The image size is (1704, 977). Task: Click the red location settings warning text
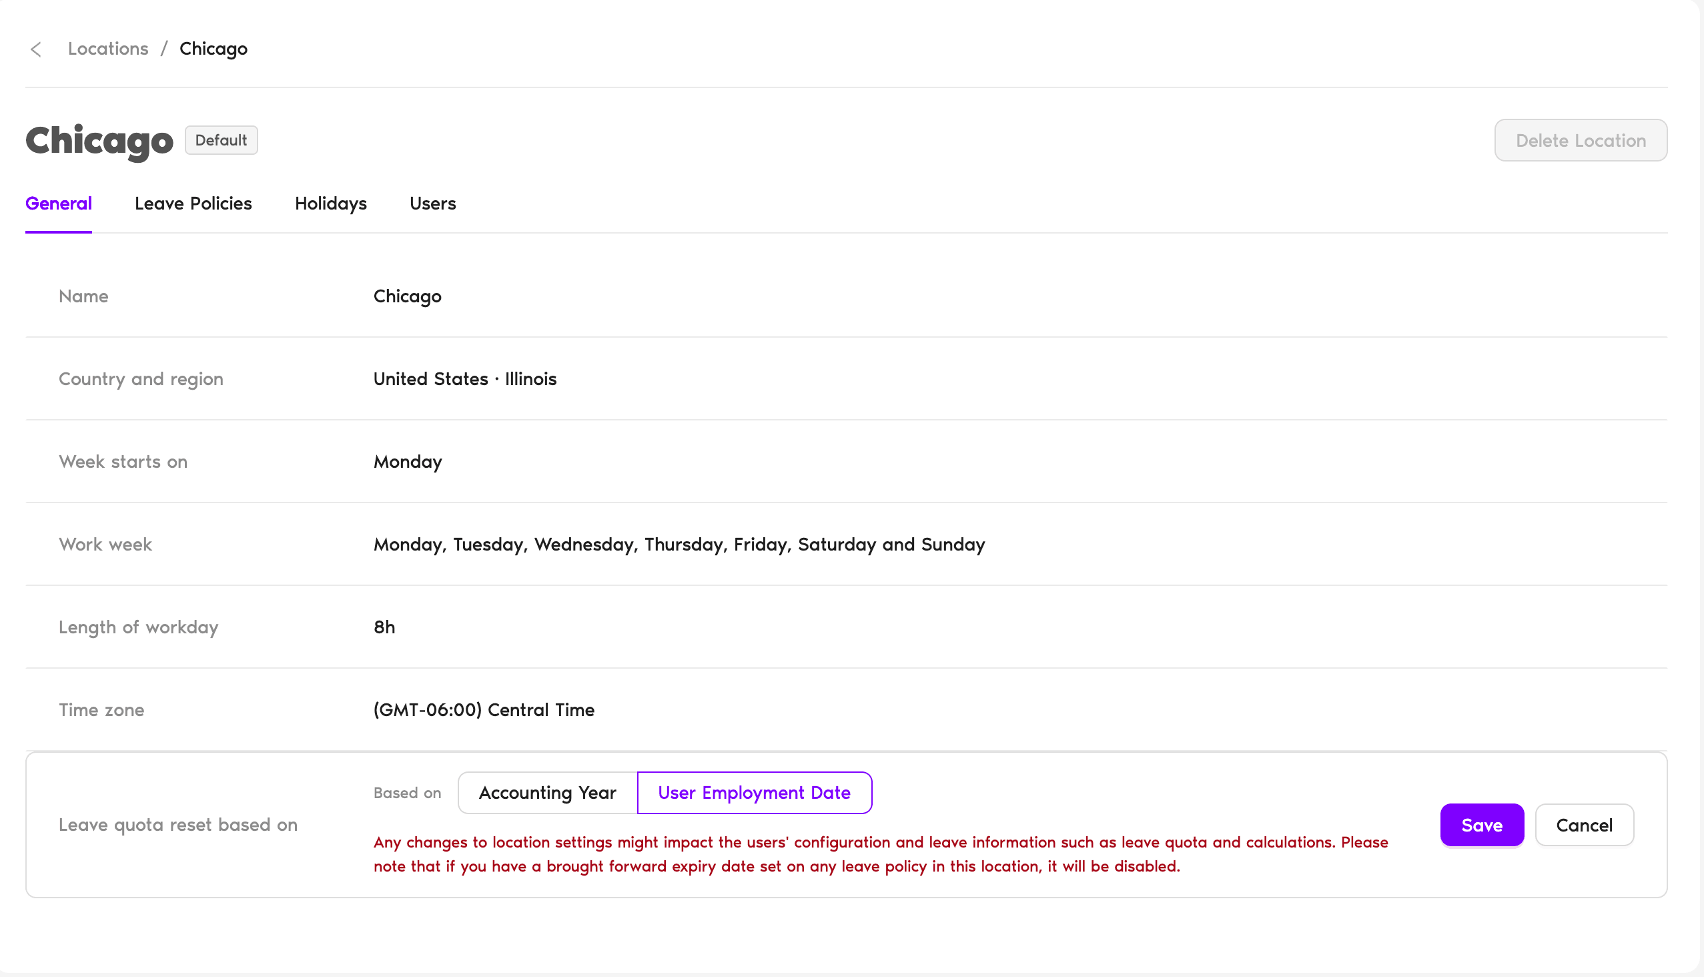click(x=881, y=854)
